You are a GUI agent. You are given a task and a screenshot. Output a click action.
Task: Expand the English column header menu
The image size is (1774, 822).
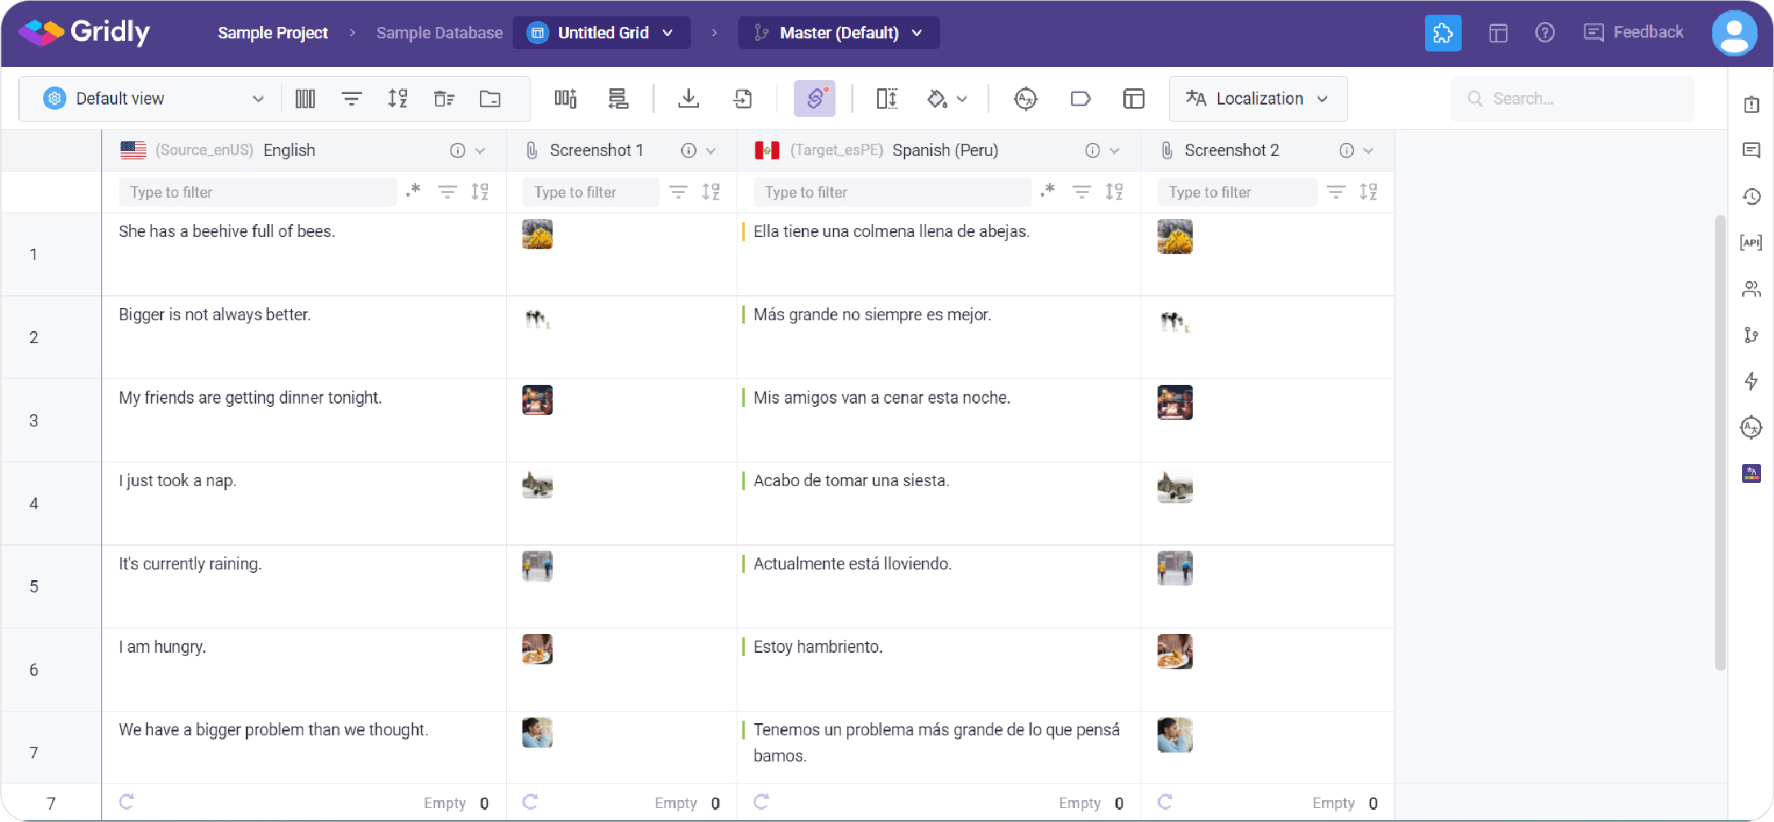pos(481,150)
